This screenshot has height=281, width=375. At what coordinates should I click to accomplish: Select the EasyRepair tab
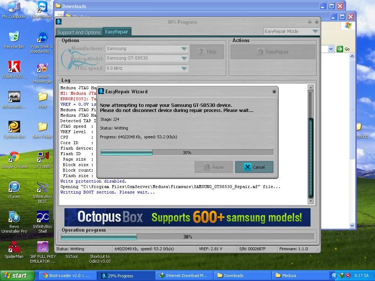117,31
